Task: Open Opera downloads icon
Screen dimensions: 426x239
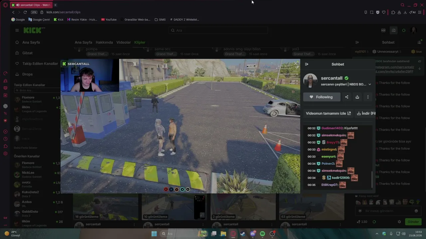Action: (405, 12)
